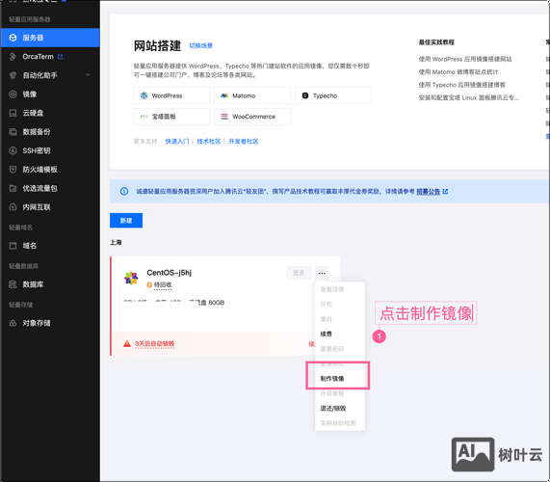Image resolution: width=550 pixels, height=482 pixels.
Task: Click orange status circle beside 待回收
Action: tap(149, 284)
